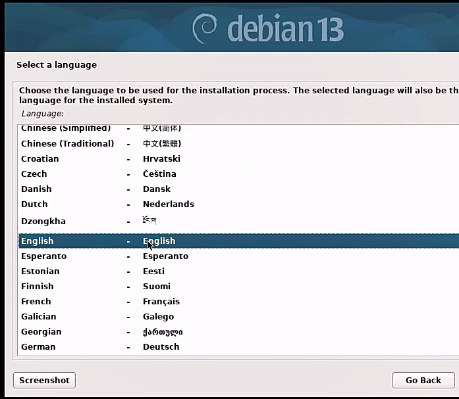Click the Go Back button

coord(423,380)
